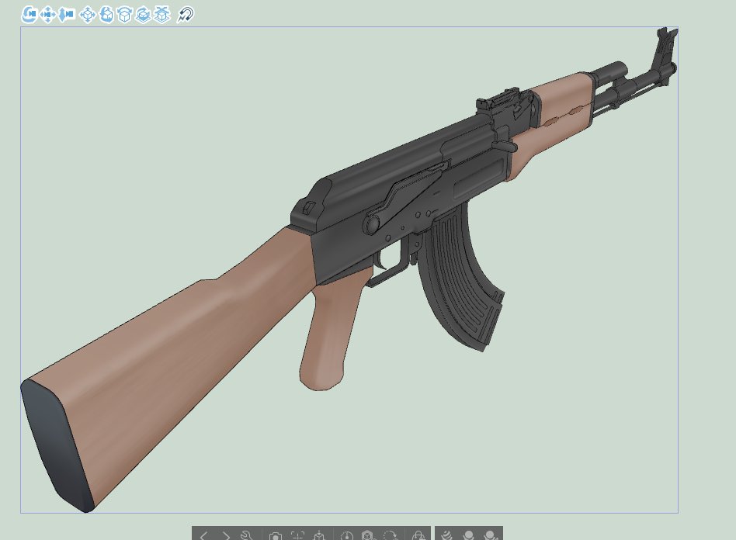Viewport: 736px width, 540px height.
Task: Open camera angle presets
Action: (276, 535)
